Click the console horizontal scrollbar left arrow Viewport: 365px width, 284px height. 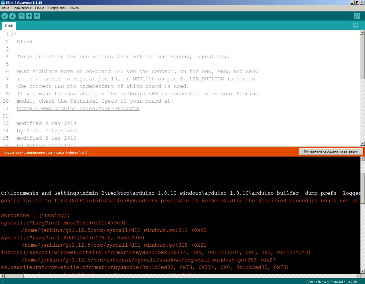[2, 276]
